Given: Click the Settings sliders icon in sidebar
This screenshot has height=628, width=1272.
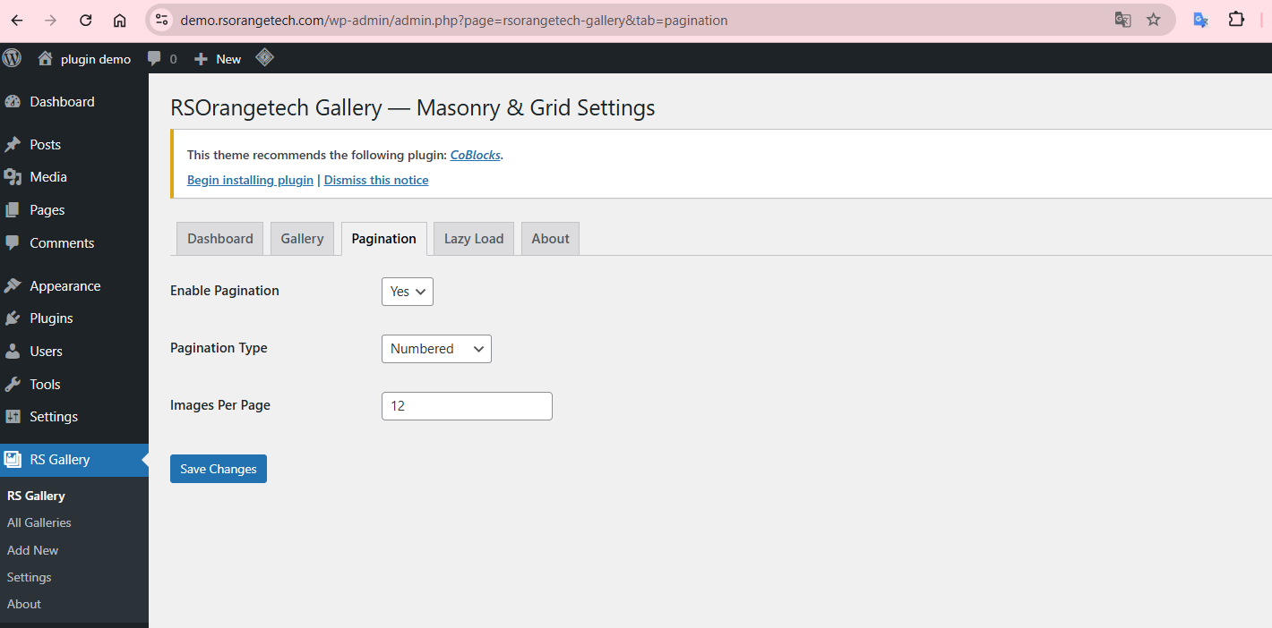Looking at the screenshot, I should click(x=13, y=417).
